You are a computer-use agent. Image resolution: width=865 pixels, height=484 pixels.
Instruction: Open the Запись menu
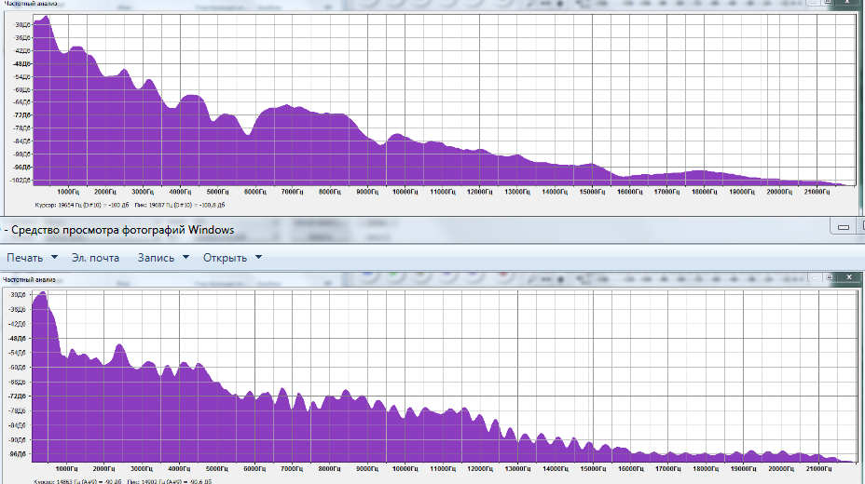pyautogui.click(x=156, y=258)
